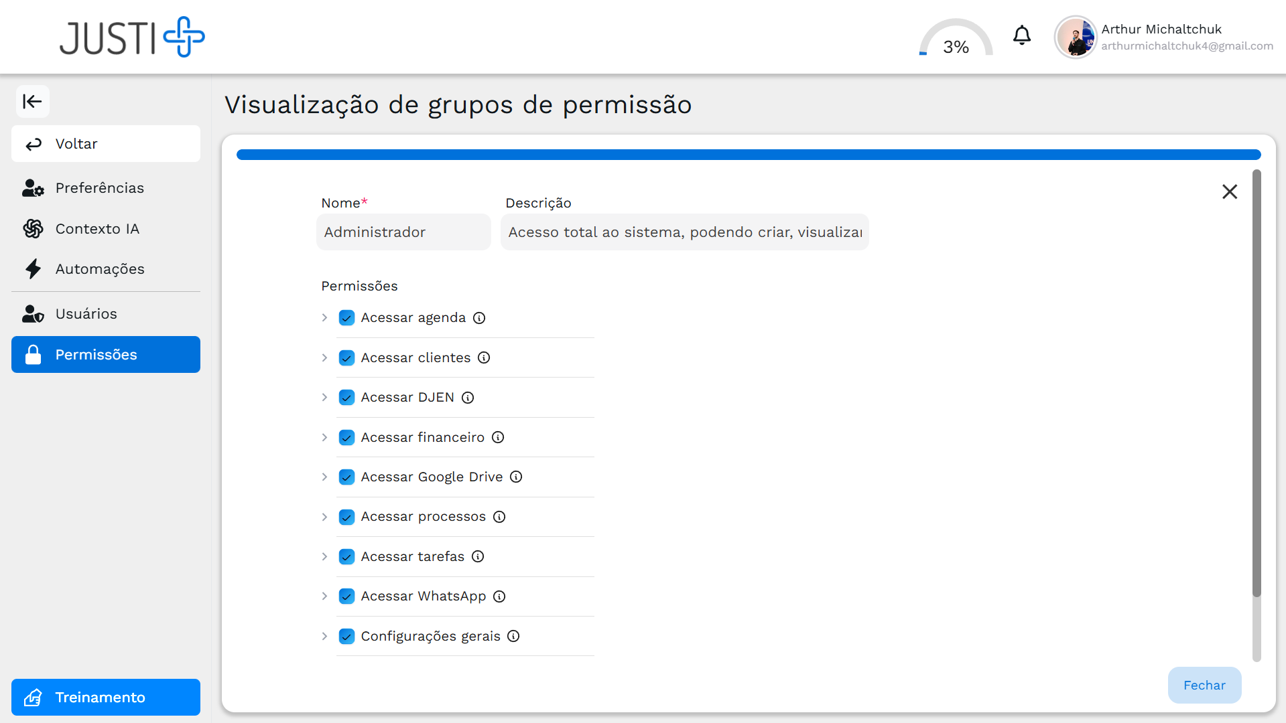
Task: Click the Fechar button
Action: pos(1204,685)
